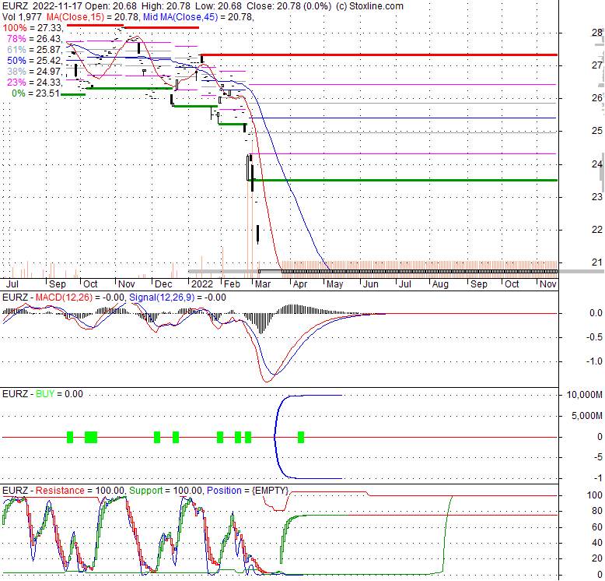Select the Jun month label on time axis
605x581 pixels.
click(370, 284)
